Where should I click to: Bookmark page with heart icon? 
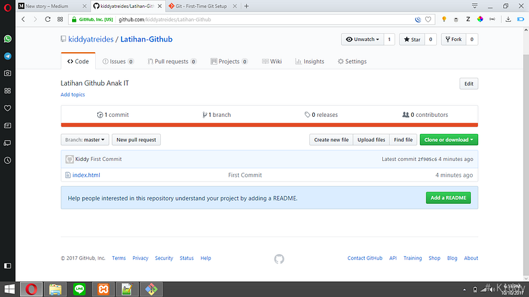coord(428,20)
